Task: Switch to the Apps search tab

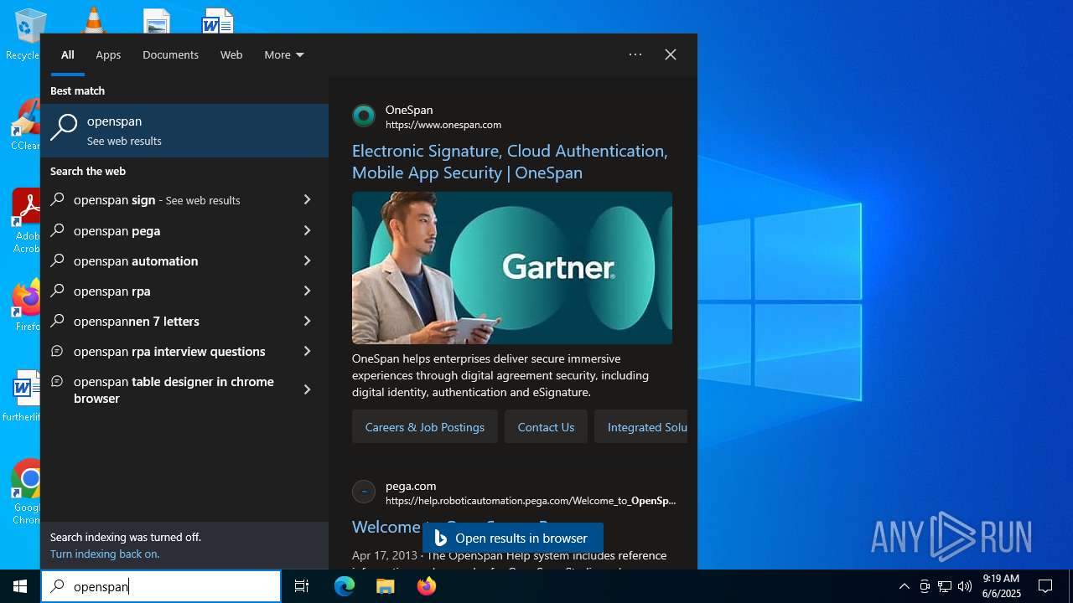Action: coord(108,54)
